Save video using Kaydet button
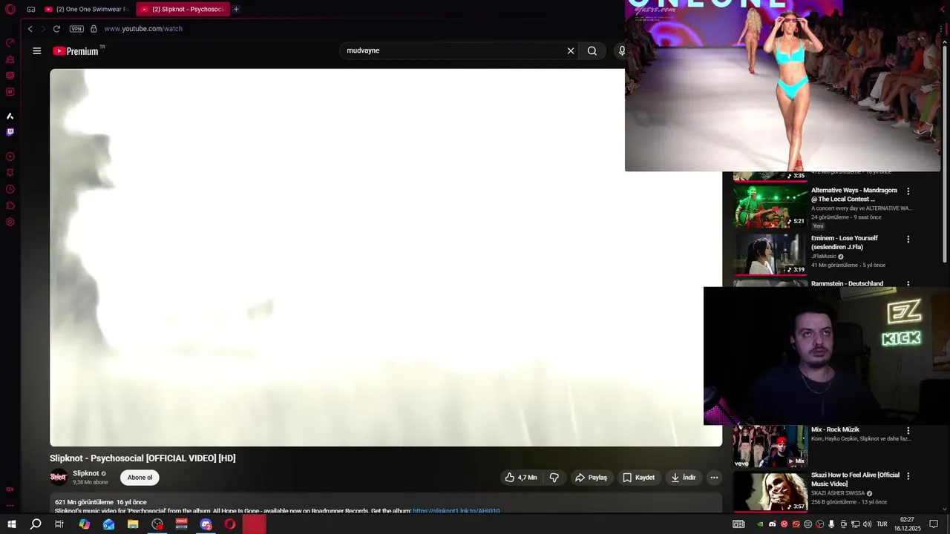950x534 pixels. [638, 478]
